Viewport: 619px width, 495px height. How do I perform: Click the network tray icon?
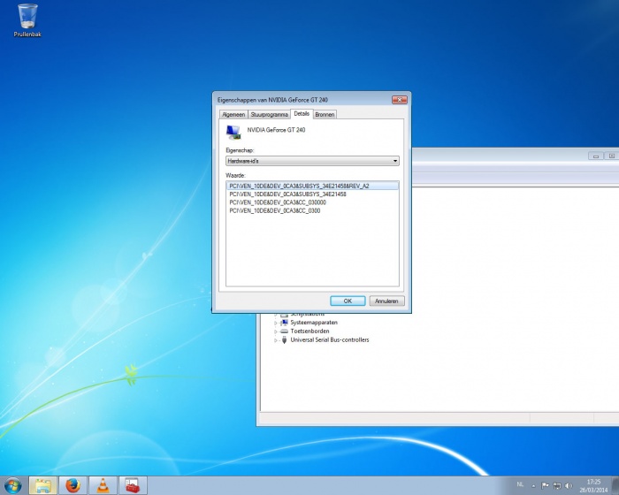(557, 485)
